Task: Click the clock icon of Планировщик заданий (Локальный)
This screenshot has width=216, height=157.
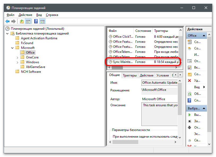Action: point(7,29)
